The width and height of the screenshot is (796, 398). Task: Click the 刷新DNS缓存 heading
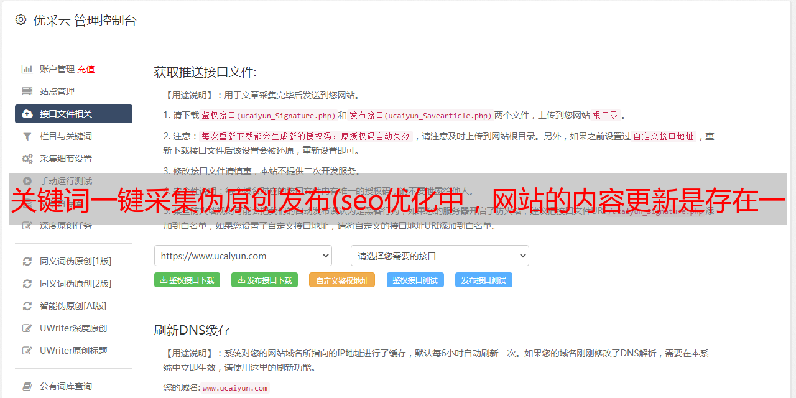click(x=192, y=330)
